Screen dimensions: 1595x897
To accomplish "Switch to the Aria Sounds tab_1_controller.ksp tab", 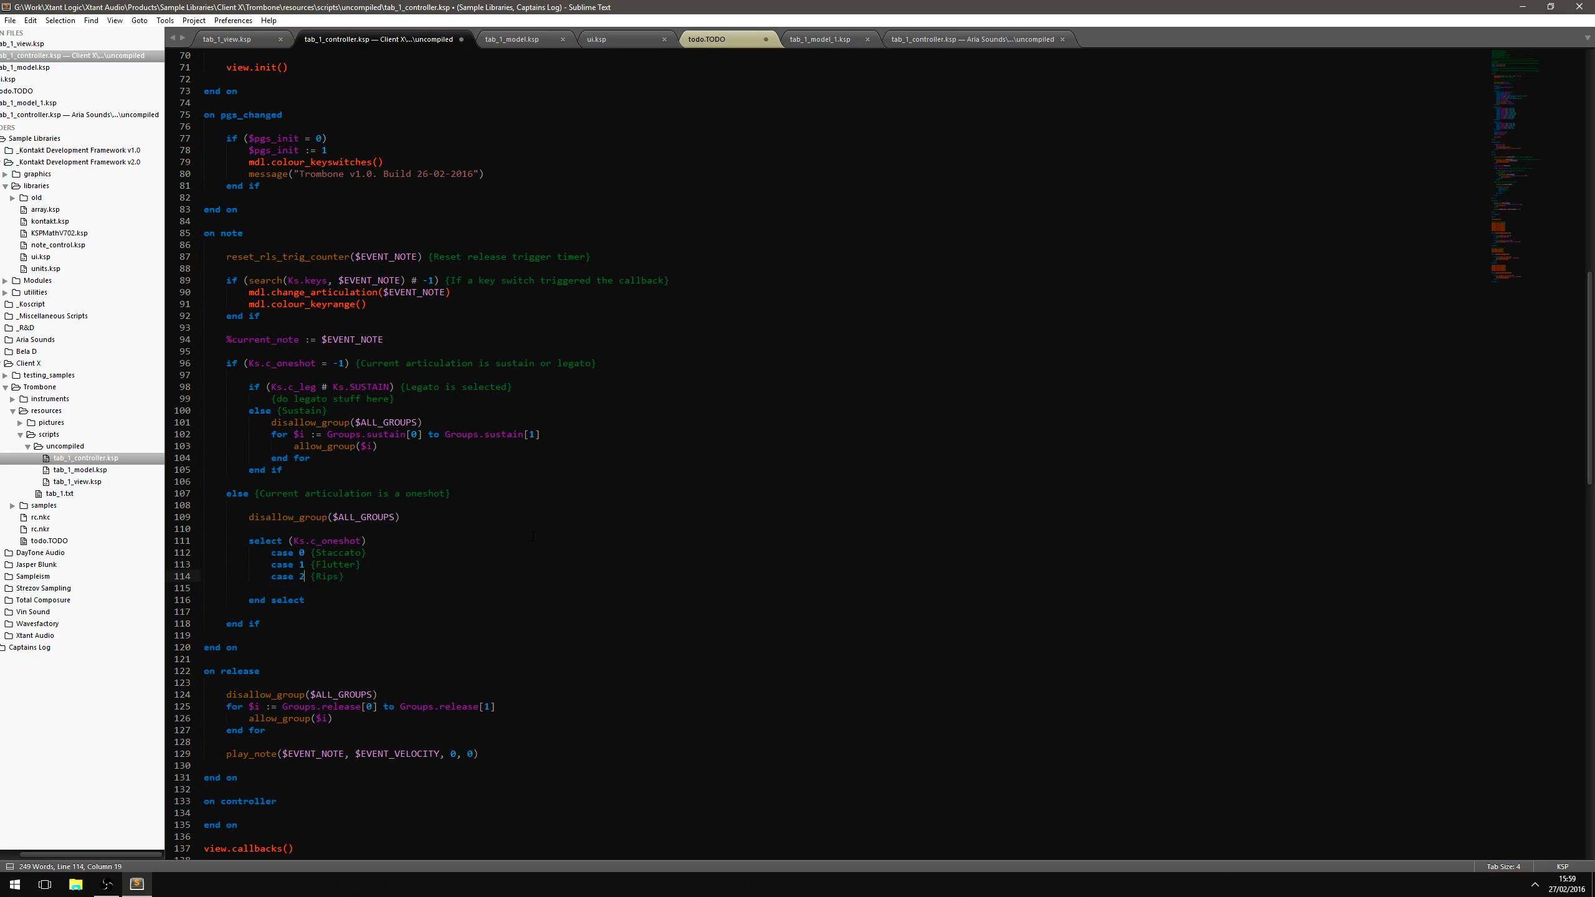I will point(972,39).
